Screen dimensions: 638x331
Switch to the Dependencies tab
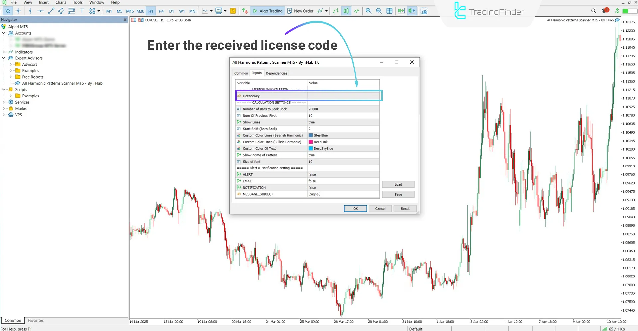(276, 73)
